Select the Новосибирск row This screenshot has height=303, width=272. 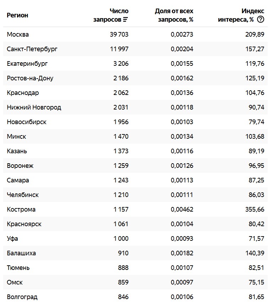[135, 122]
